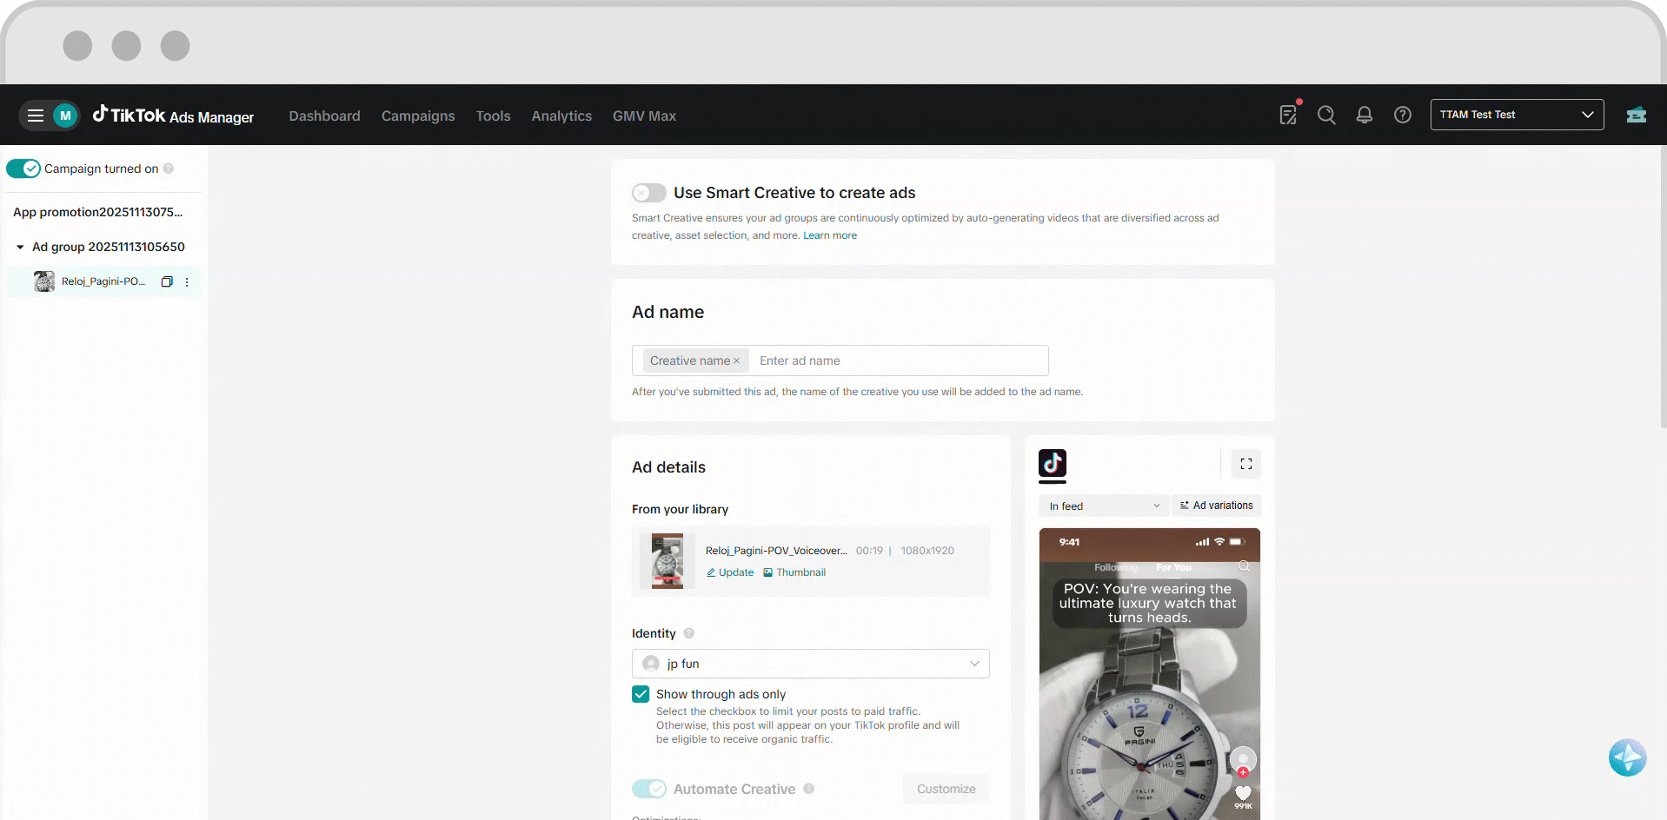
Task: Enable the Use Smart Creative toggle
Action: coord(649,193)
